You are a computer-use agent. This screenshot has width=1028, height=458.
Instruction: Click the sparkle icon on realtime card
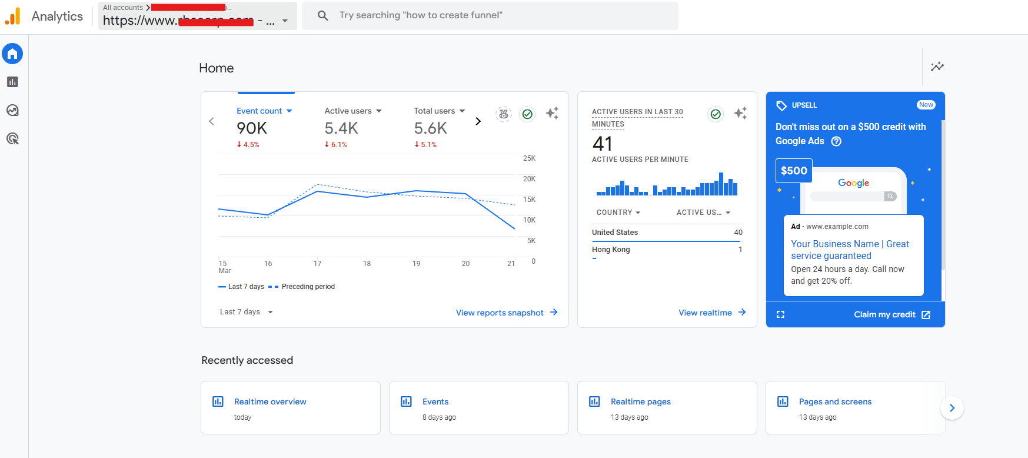click(x=740, y=113)
